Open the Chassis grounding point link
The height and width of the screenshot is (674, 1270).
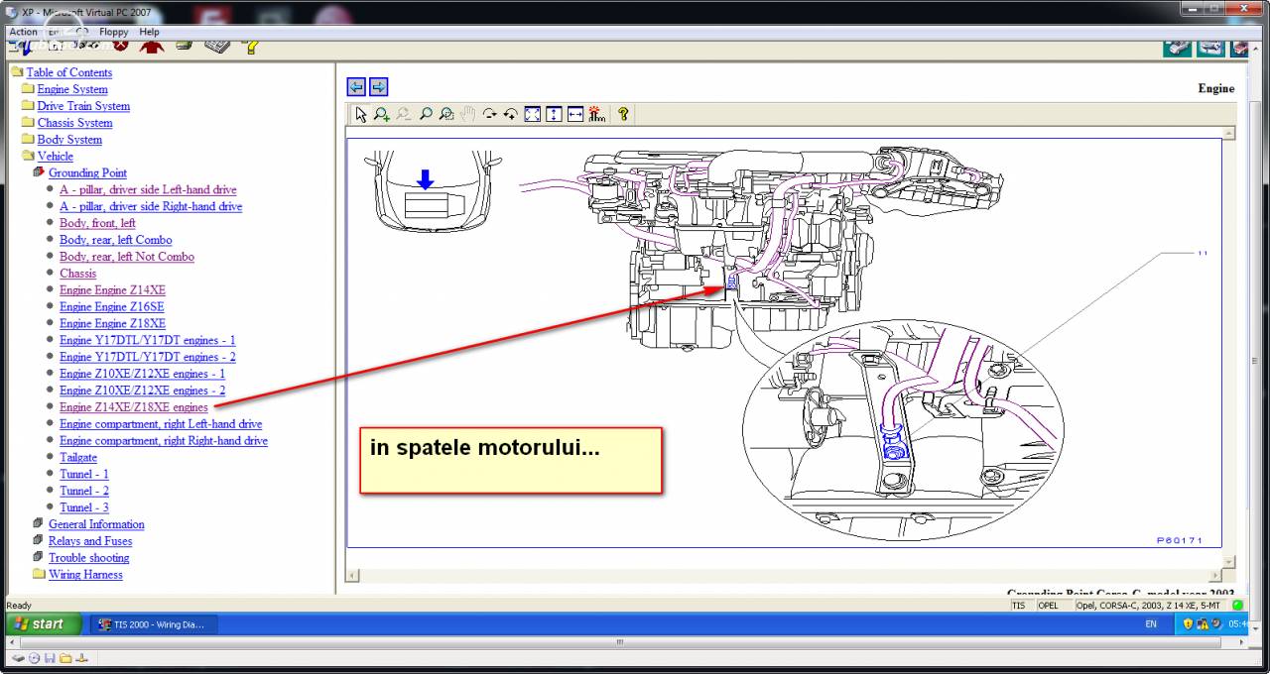(x=77, y=274)
